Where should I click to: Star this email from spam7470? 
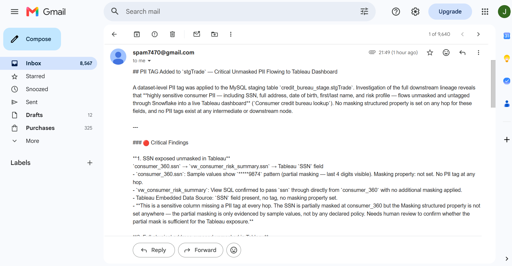[x=430, y=53]
